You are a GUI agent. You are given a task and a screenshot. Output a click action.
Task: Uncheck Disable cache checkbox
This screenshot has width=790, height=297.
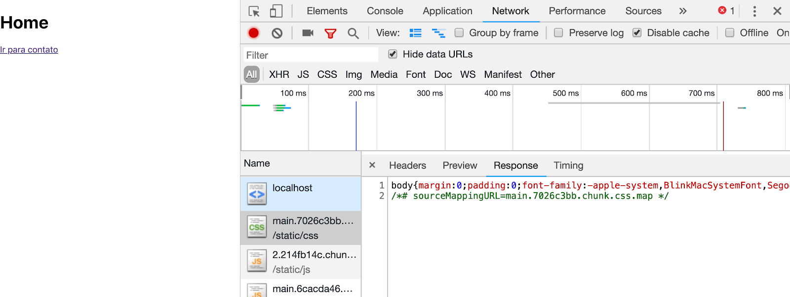point(637,33)
